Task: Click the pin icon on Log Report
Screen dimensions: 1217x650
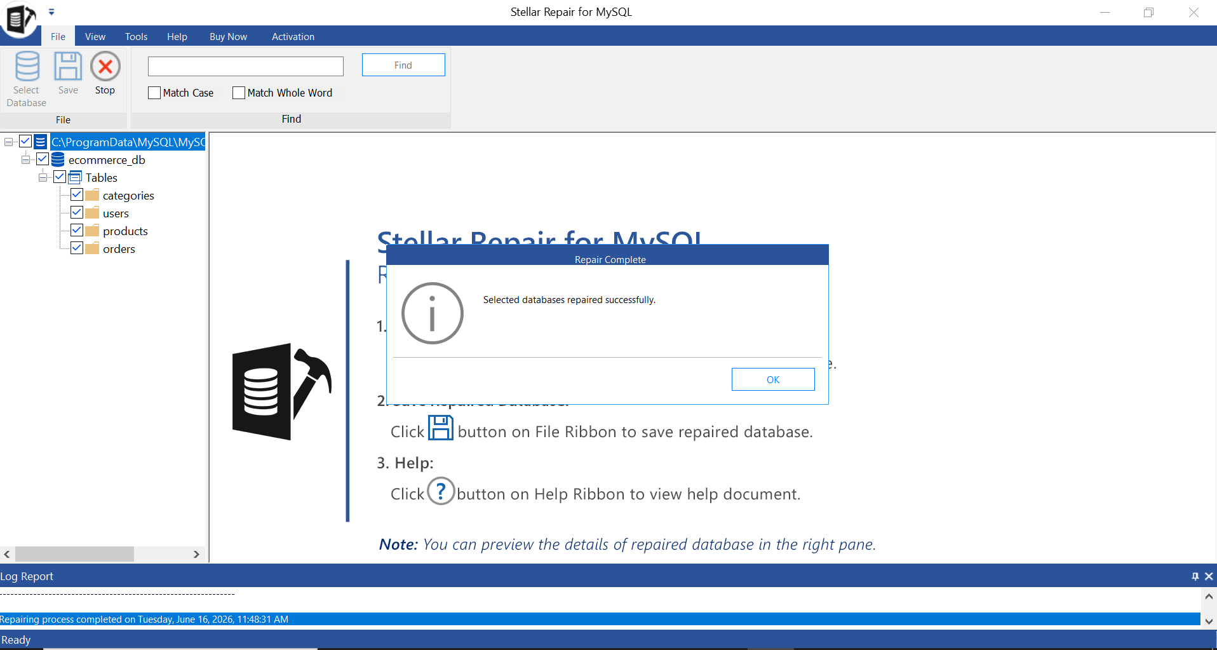Action: pyautogui.click(x=1195, y=576)
